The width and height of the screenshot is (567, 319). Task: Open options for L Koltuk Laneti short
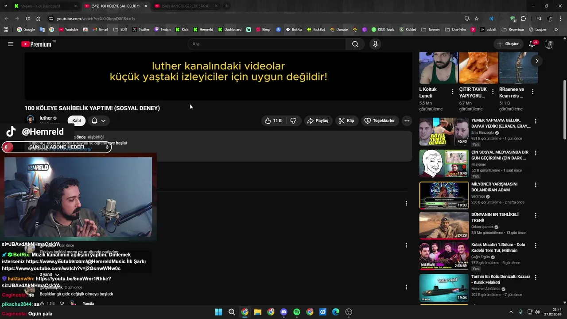click(x=453, y=92)
